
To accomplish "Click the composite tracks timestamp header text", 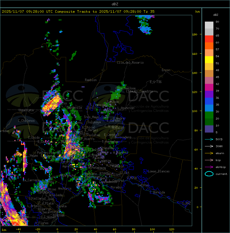I will pos(78,12).
